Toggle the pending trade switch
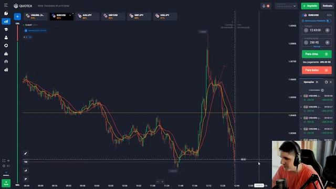Image resolution: width=336 pixels, height=189 pixels. click(x=328, y=21)
